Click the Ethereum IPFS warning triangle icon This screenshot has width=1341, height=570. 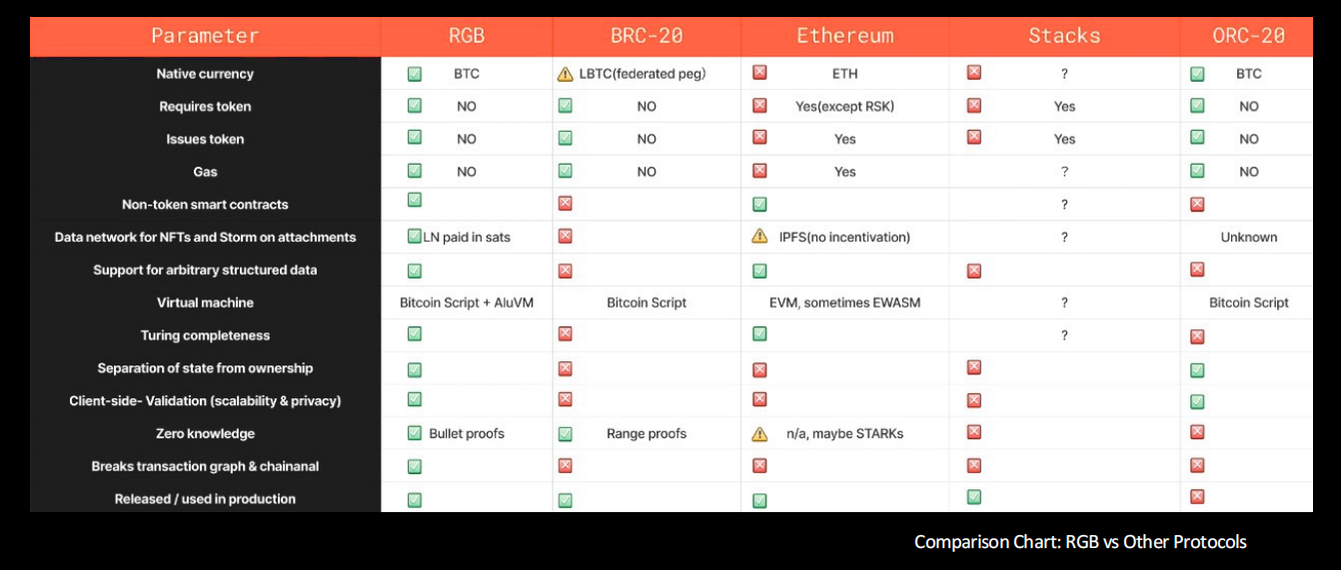(x=759, y=237)
